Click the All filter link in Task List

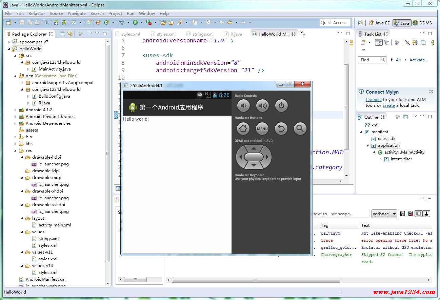pyautogui.click(x=398, y=60)
